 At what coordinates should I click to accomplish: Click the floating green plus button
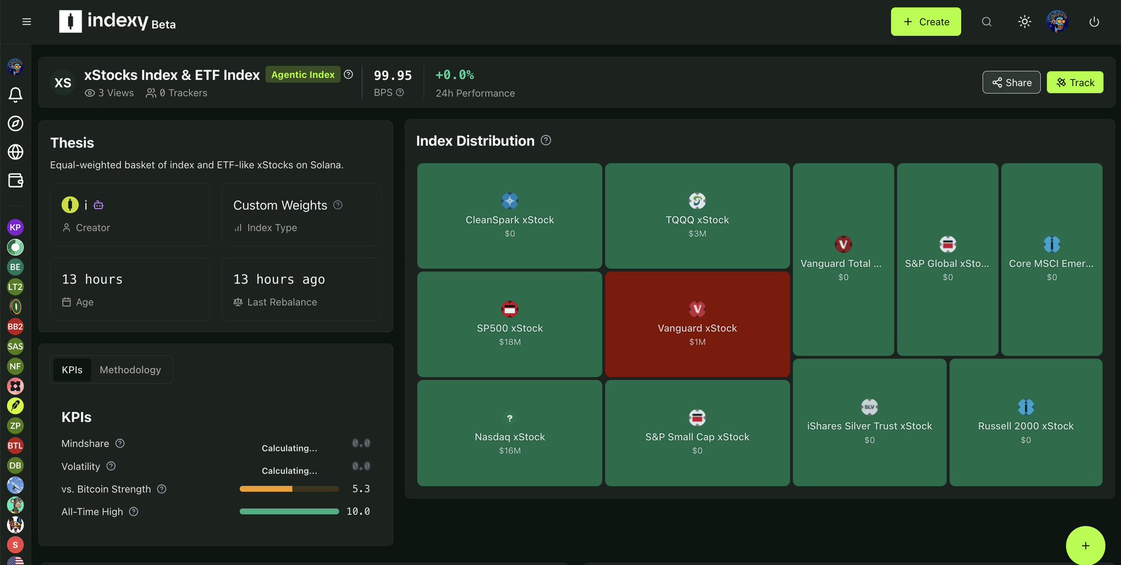[x=1085, y=545]
